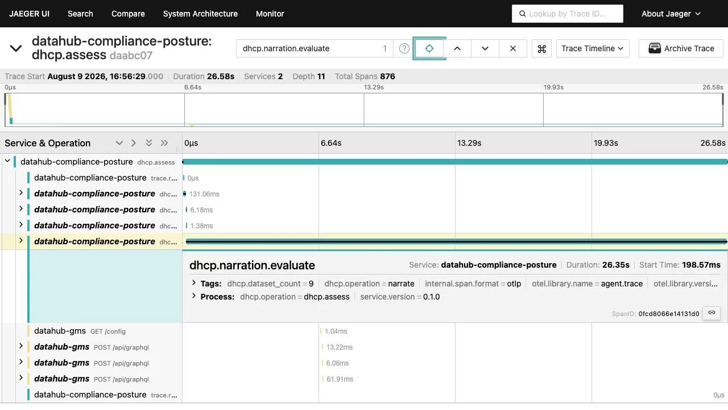Image resolution: width=728 pixels, height=410 pixels.
Task: Click the dhcp.dataset_count = 9 tag
Action: (x=270, y=284)
